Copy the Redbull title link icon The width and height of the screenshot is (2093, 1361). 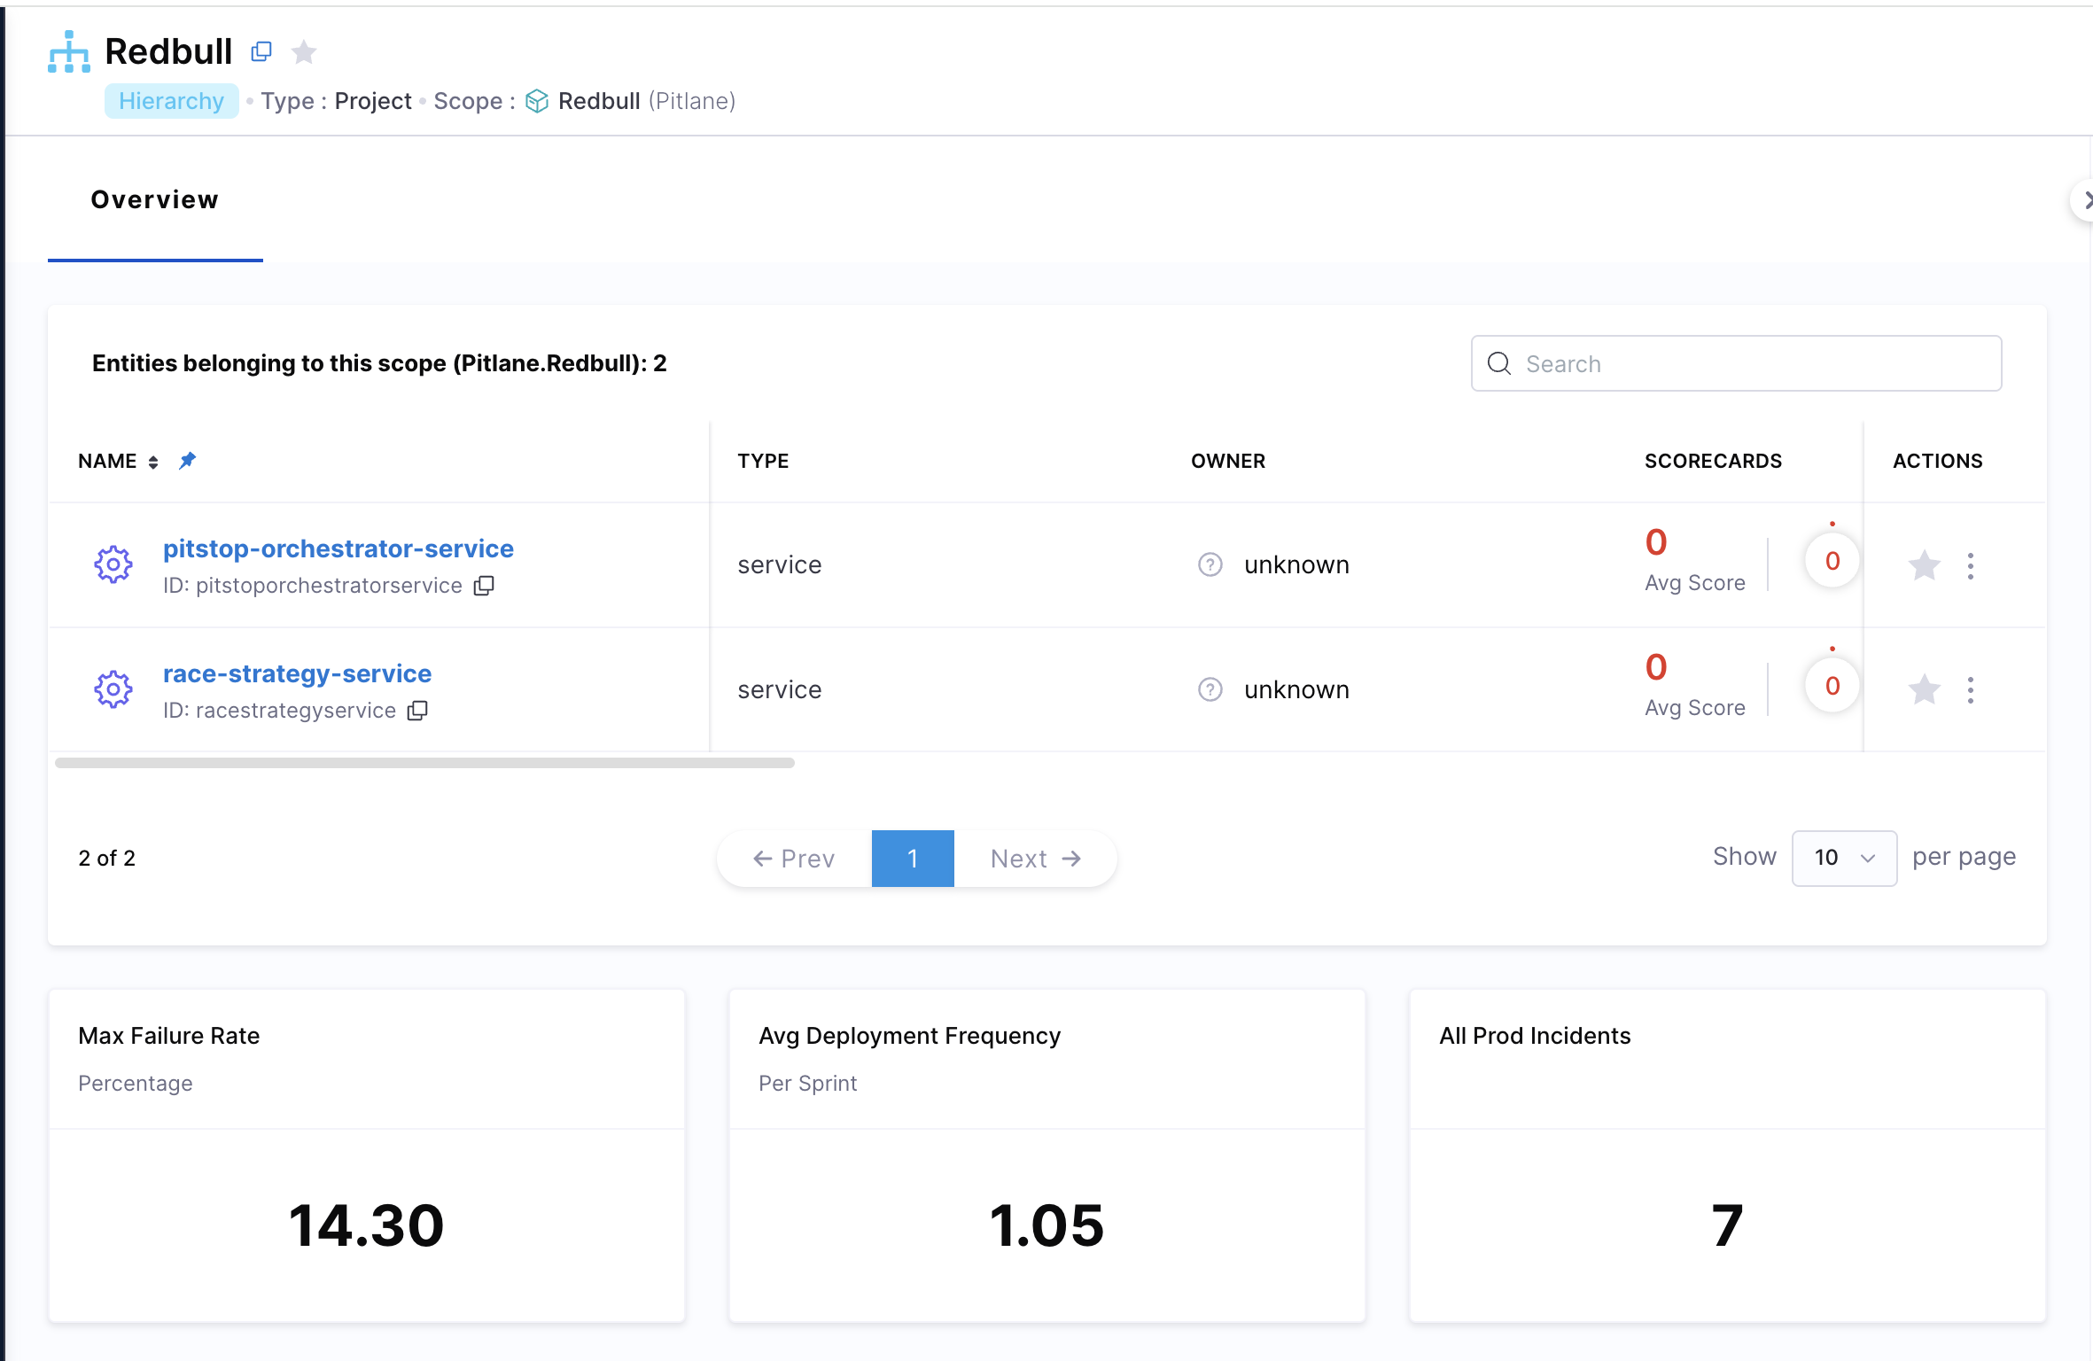pyautogui.click(x=261, y=51)
